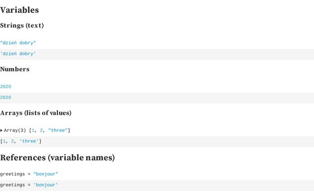Select the "dzień dobry" double-quoted output
This screenshot has height=196, width=314.
point(18,43)
